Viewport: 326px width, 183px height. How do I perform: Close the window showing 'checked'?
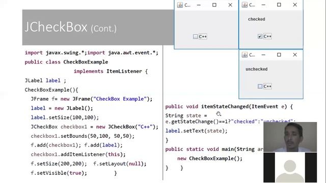point(295,5)
